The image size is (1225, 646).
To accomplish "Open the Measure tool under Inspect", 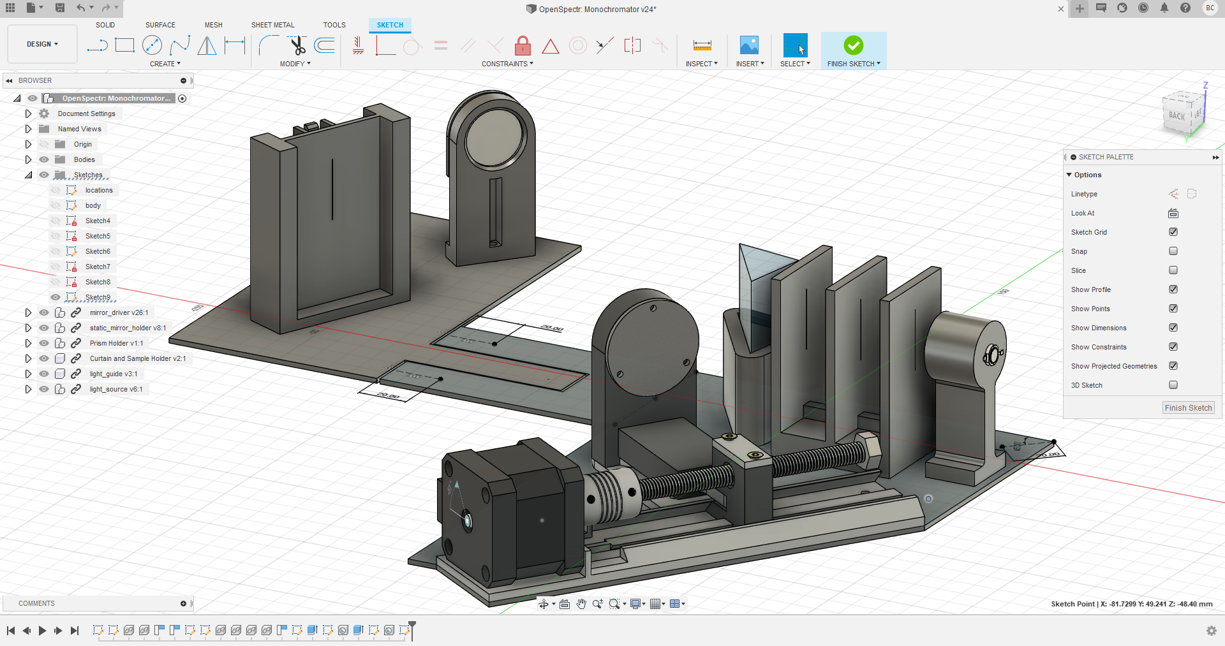I will point(701,45).
